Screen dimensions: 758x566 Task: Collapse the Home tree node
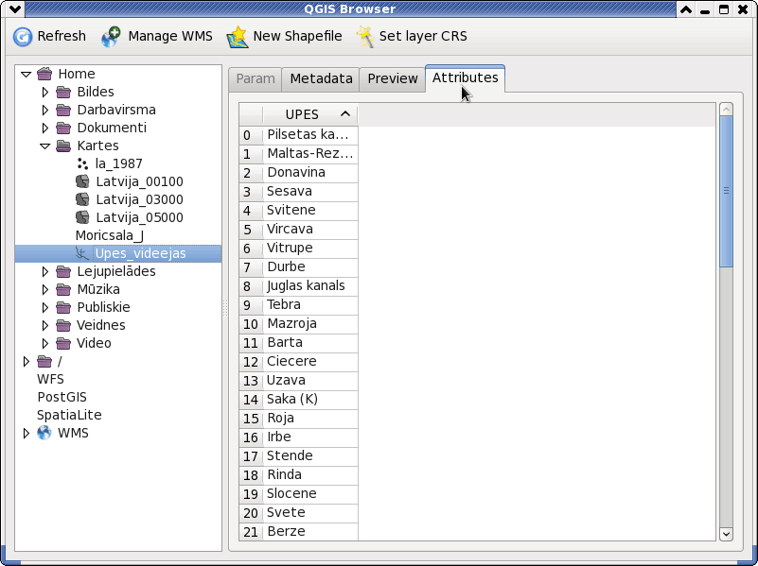pyautogui.click(x=26, y=75)
